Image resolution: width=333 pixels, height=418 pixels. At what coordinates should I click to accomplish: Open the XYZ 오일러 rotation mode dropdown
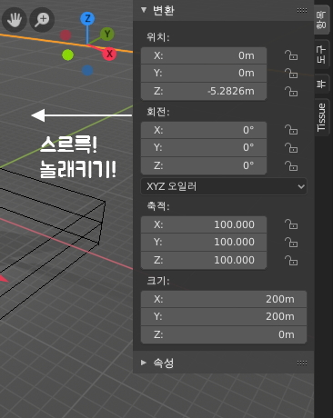click(x=224, y=186)
